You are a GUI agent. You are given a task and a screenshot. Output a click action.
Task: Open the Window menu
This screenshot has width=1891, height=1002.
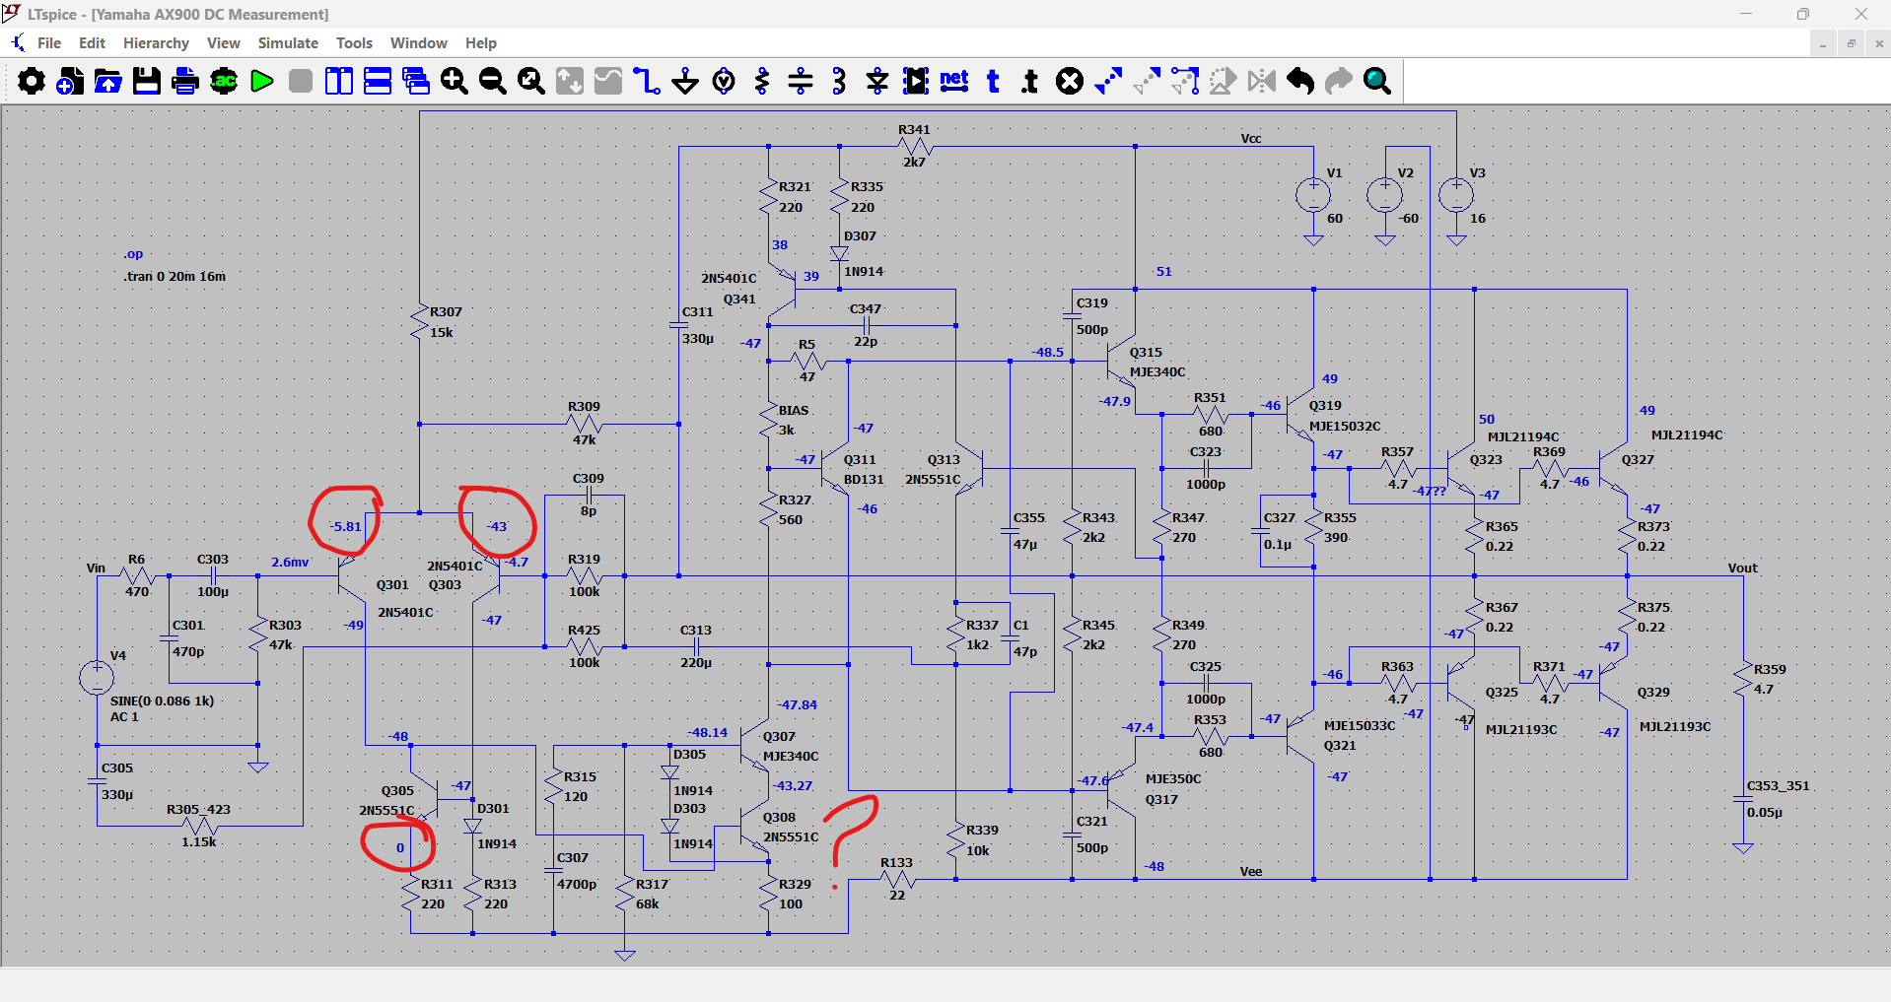click(x=419, y=43)
